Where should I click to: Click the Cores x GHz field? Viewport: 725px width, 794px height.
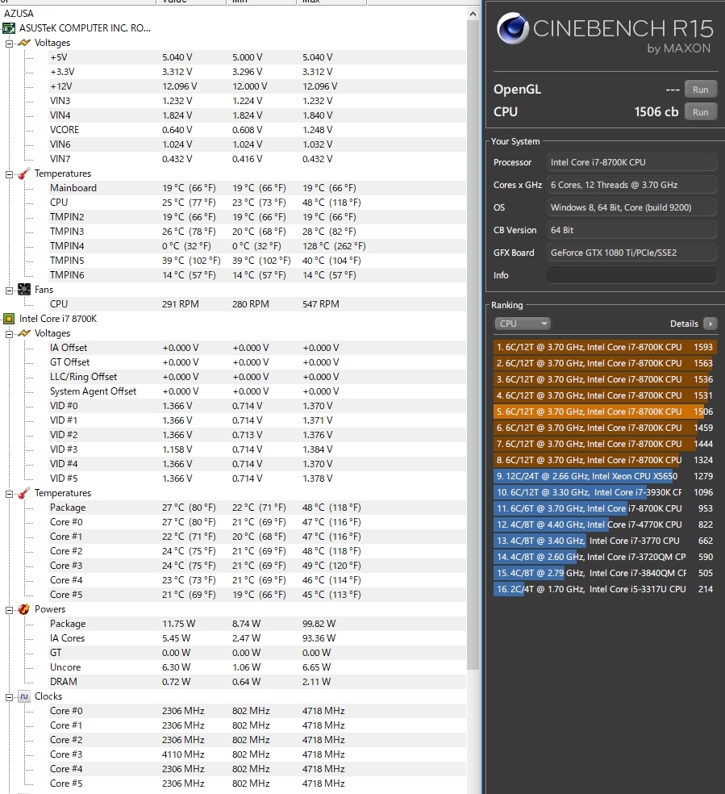tap(631, 186)
